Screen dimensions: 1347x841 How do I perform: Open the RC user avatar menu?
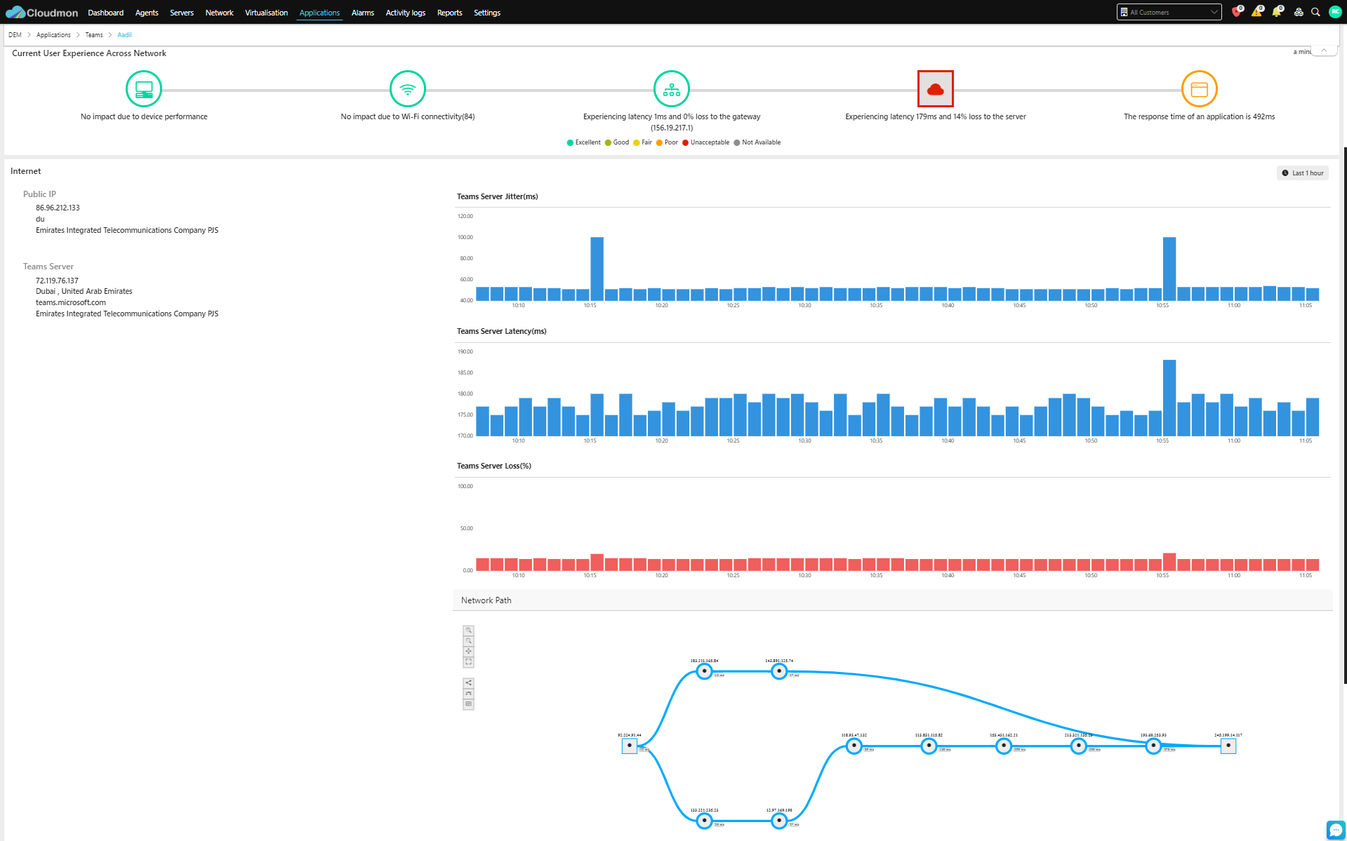point(1335,12)
